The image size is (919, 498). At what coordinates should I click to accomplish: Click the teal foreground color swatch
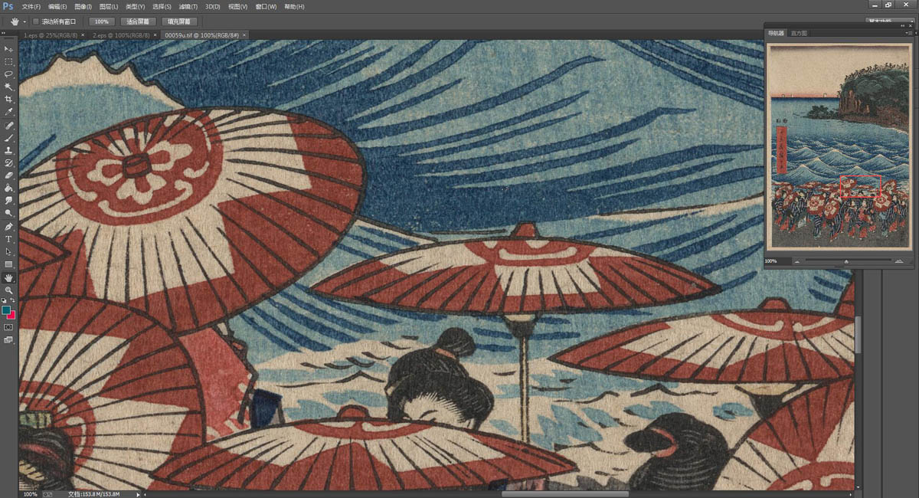coord(6,310)
